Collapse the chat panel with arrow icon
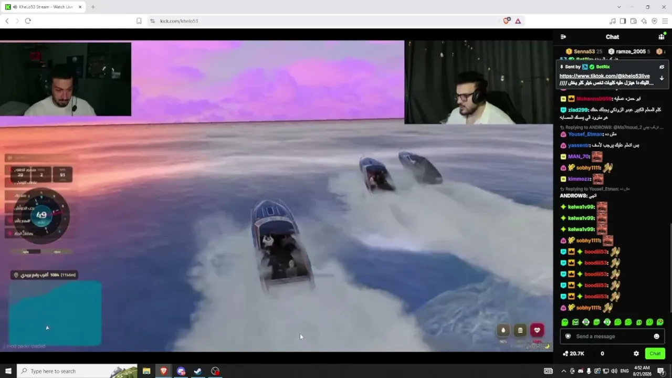 (x=563, y=37)
